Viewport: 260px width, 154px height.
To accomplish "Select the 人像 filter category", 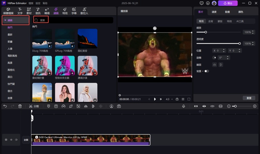I will [10, 49].
